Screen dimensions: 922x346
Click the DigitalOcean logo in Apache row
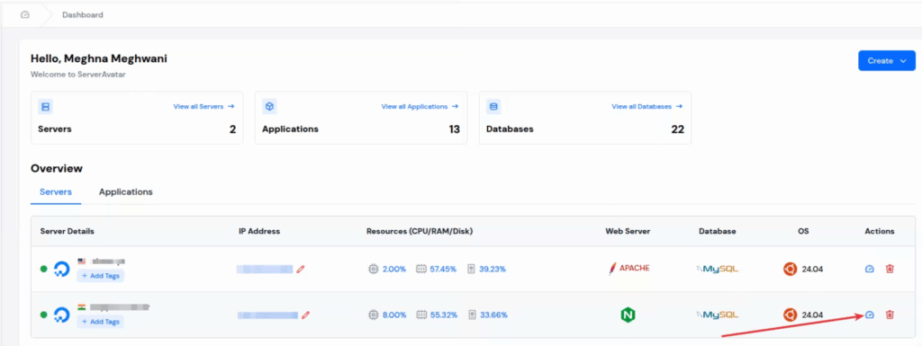(x=62, y=270)
